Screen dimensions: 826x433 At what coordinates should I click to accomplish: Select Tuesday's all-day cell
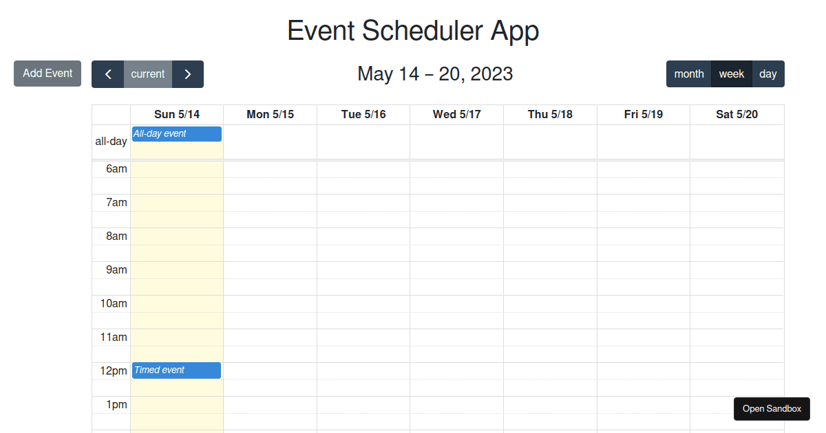pyautogui.click(x=363, y=141)
